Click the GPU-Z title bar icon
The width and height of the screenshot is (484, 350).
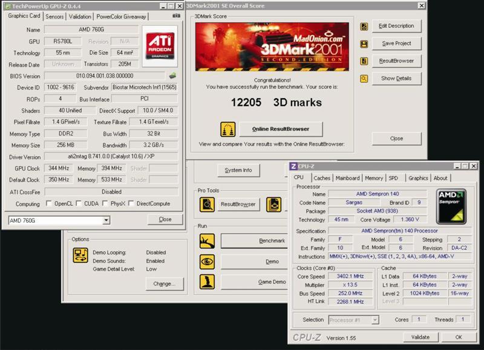pos(8,6)
